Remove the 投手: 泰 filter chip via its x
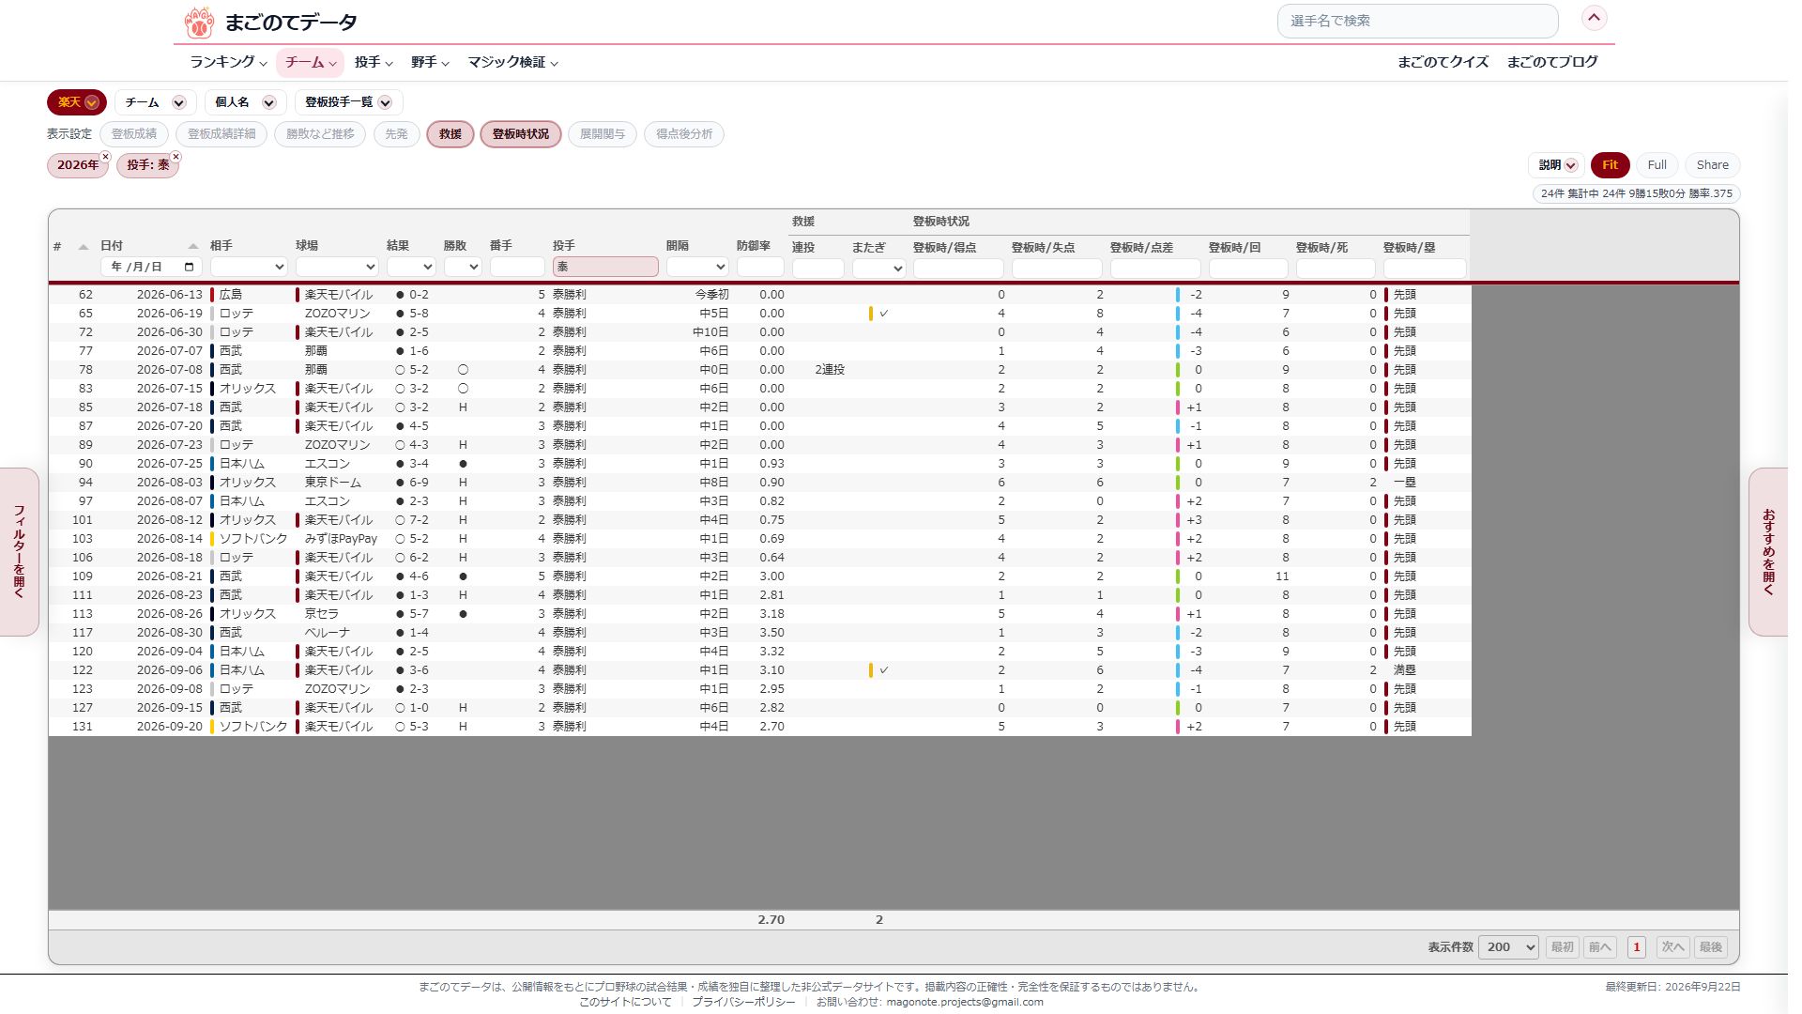 [176, 157]
